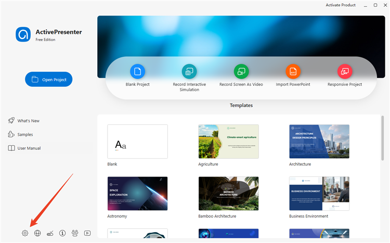Click the Open Project button

click(x=49, y=80)
